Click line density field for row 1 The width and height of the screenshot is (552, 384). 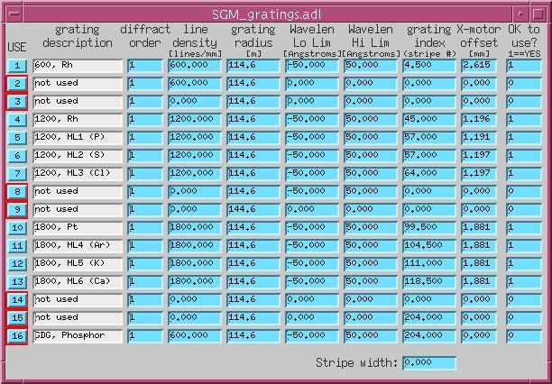195,66
